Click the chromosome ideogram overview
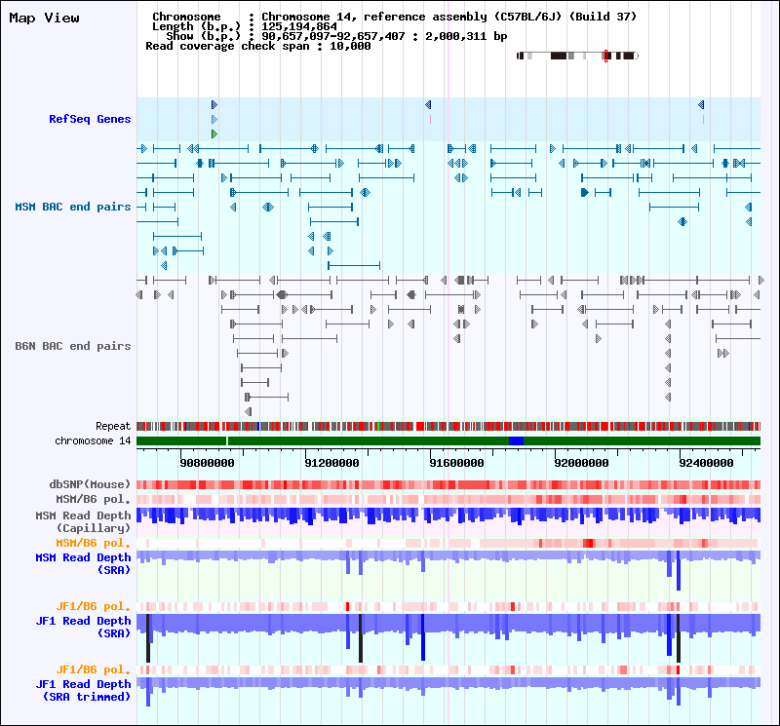Screen dimensions: 780x726 coord(577,56)
